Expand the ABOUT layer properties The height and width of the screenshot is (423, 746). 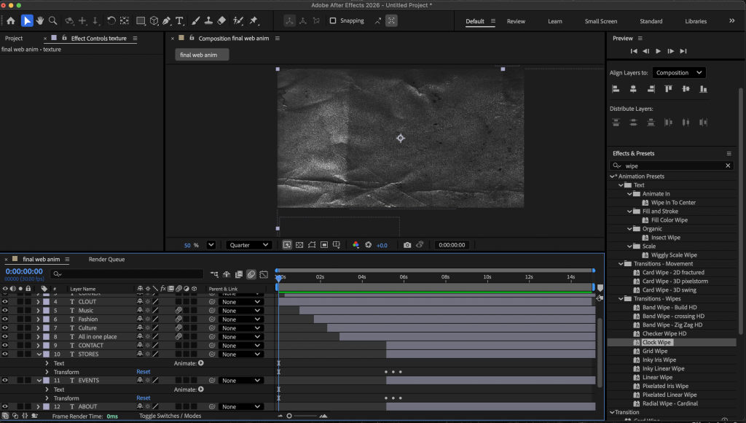click(39, 407)
